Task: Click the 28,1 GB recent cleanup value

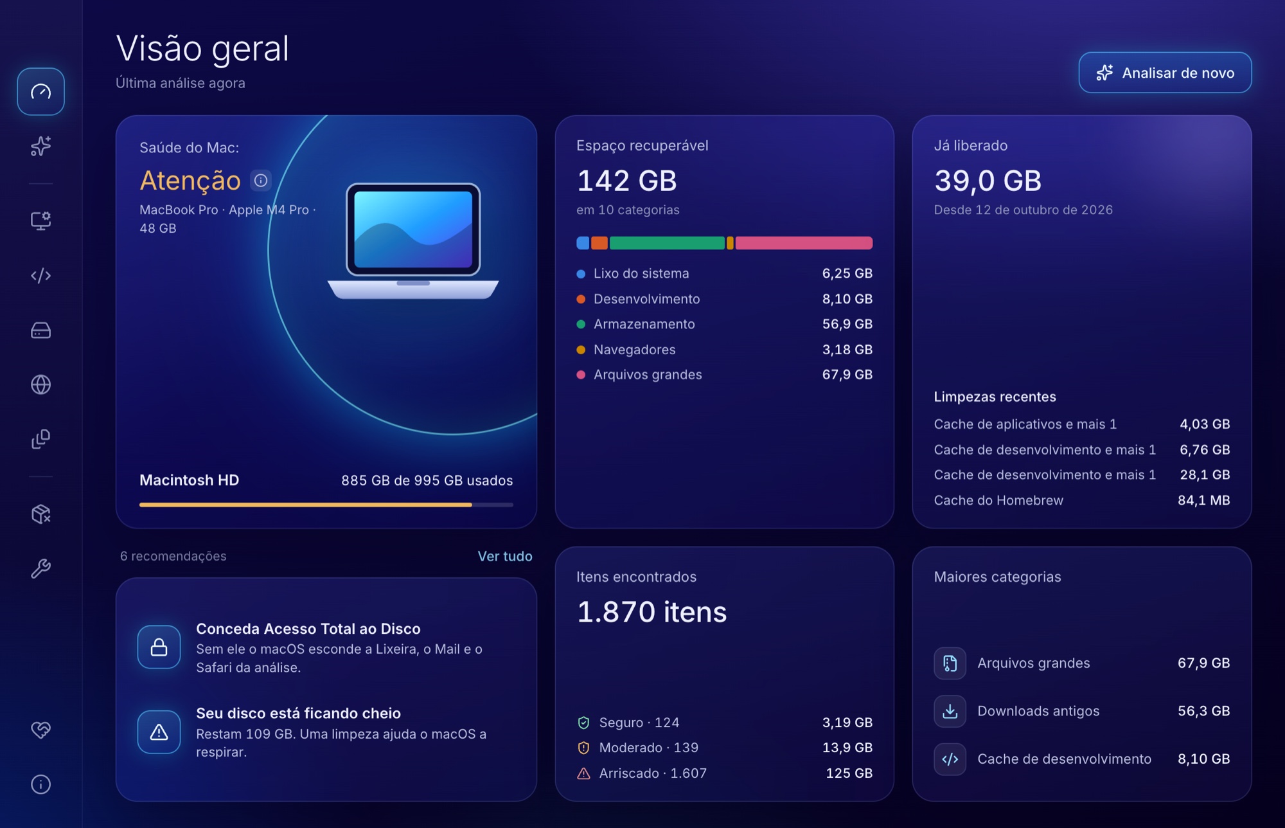Action: pyautogui.click(x=1205, y=475)
